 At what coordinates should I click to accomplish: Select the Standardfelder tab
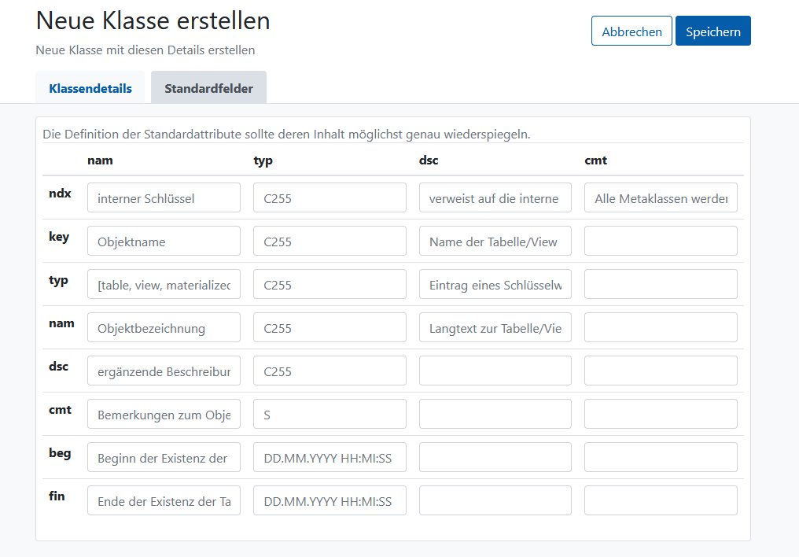(x=208, y=88)
